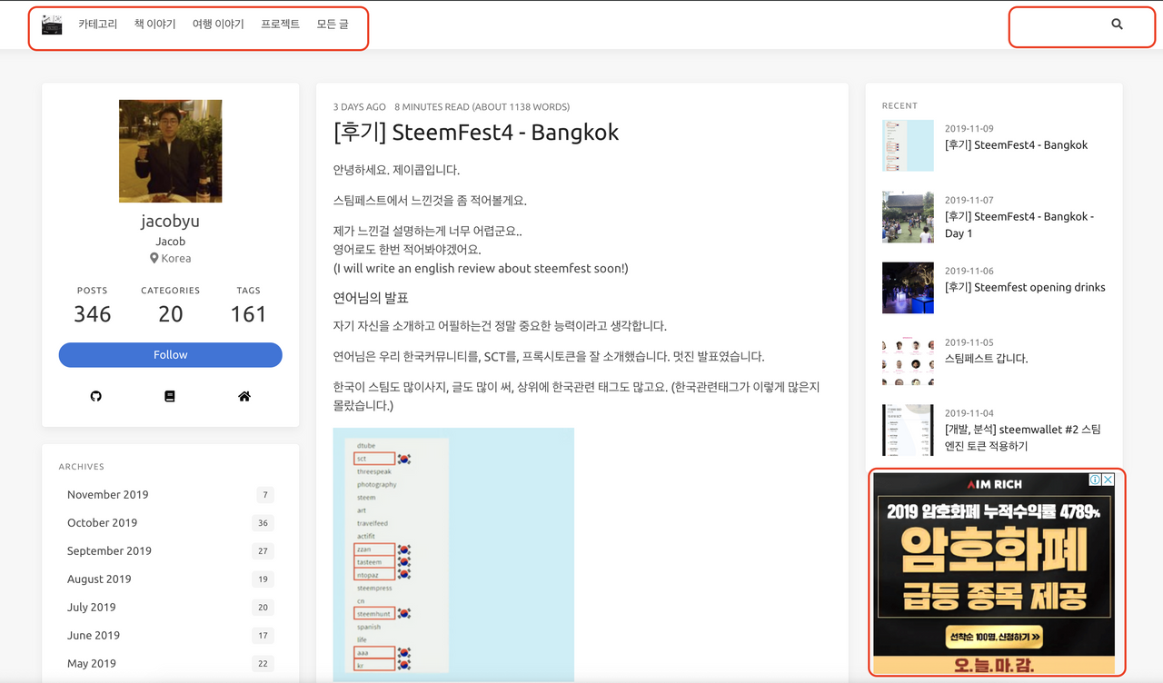Click the jacobyu profile photo
Viewport: 1163px width, 683px height.
coord(171,151)
